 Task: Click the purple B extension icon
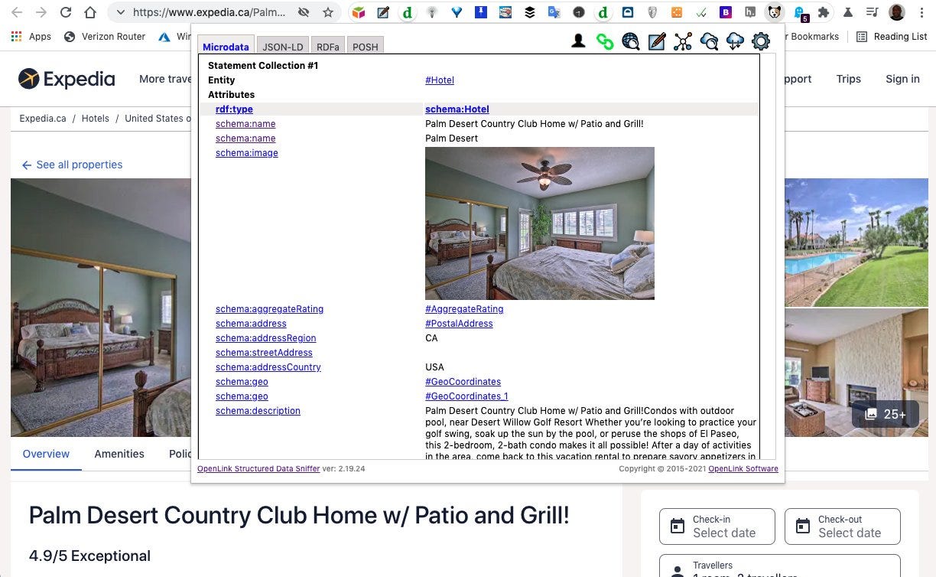[x=726, y=12]
